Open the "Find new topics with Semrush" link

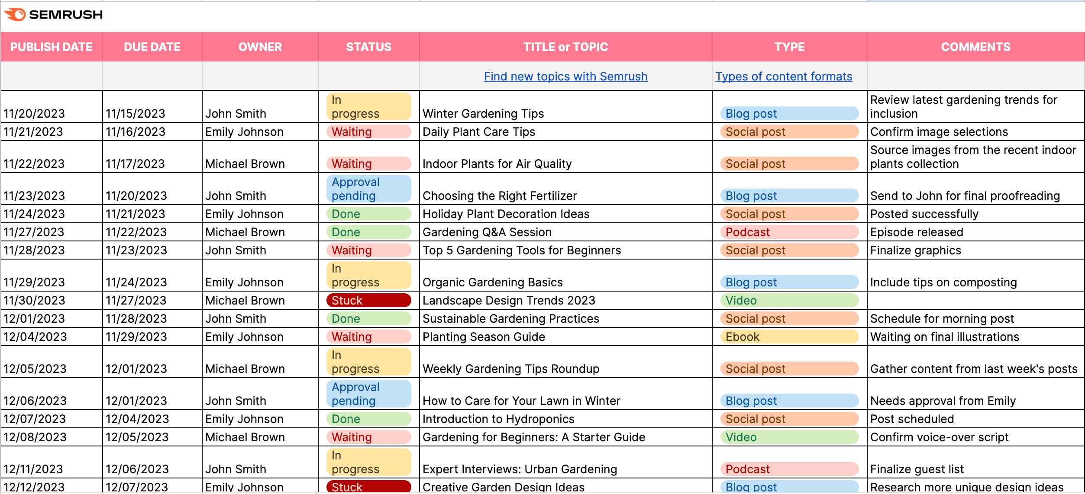coord(565,76)
